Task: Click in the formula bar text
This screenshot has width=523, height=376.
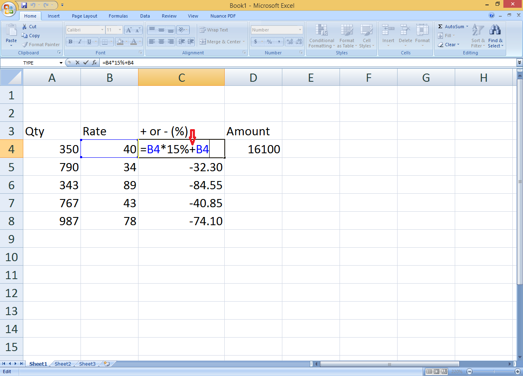Action: [x=308, y=63]
